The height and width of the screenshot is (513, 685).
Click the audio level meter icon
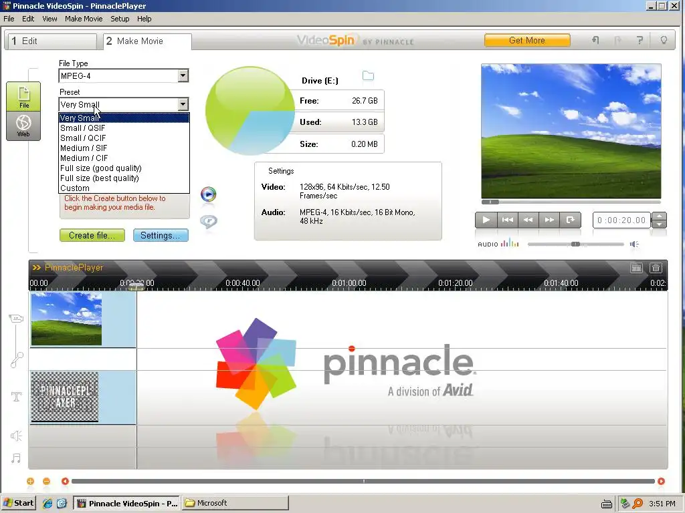tap(509, 243)
